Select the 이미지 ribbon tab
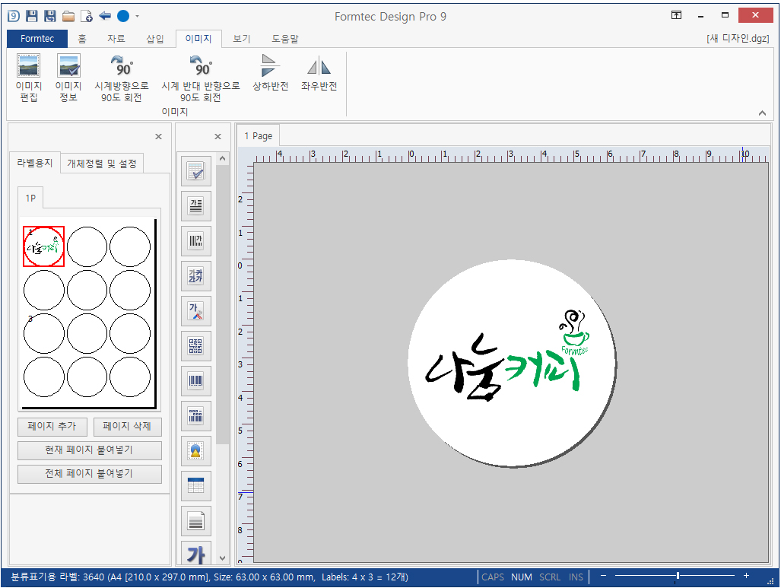 point(198,38)
